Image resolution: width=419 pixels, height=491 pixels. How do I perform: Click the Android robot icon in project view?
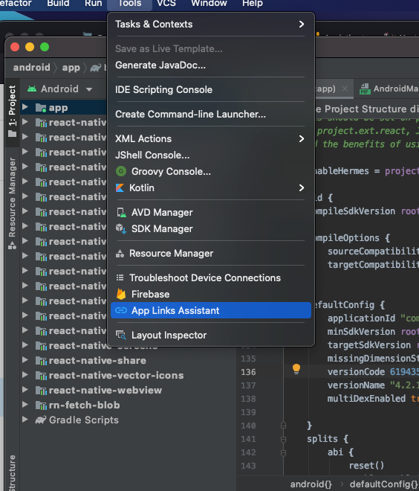click(x=32, y=89)
